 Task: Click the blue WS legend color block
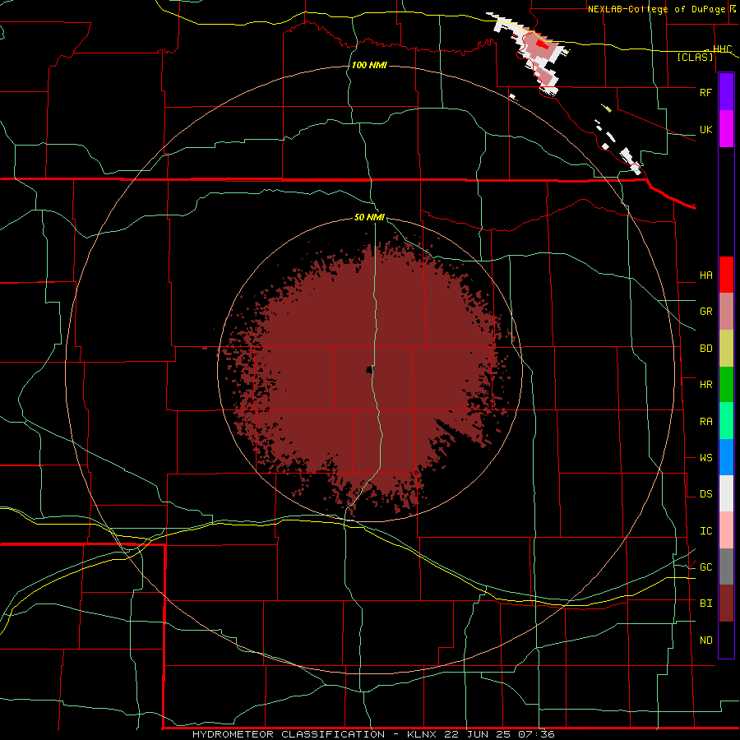(726, 457)
